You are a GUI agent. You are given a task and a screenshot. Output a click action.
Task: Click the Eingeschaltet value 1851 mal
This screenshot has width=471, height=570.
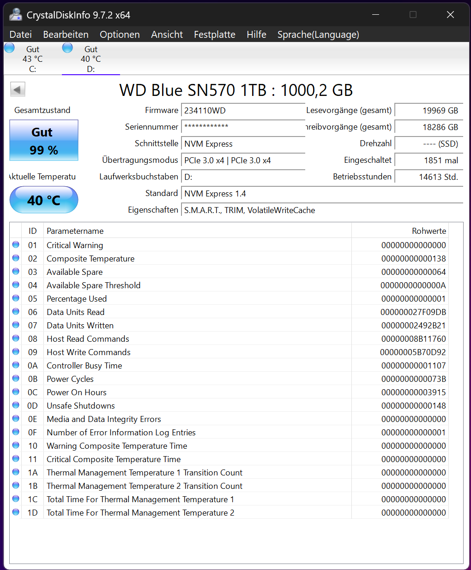click(x=429, y=160)
